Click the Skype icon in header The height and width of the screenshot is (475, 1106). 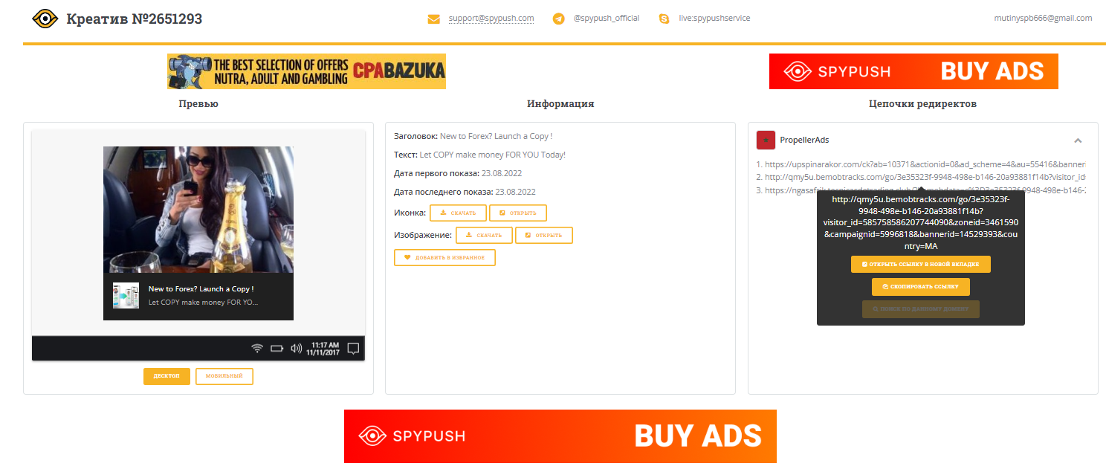tap(664, 19)
